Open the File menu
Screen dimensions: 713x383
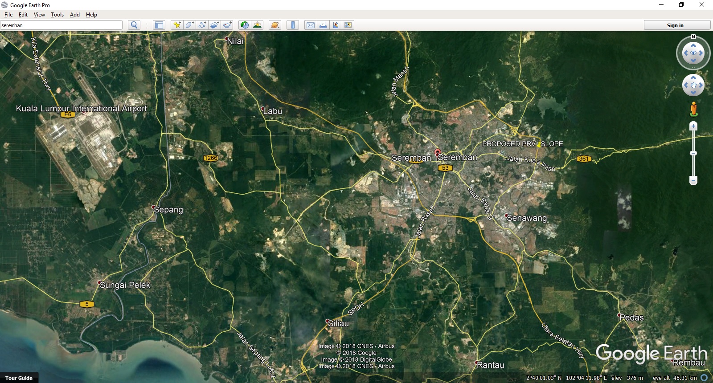[8, 15]
